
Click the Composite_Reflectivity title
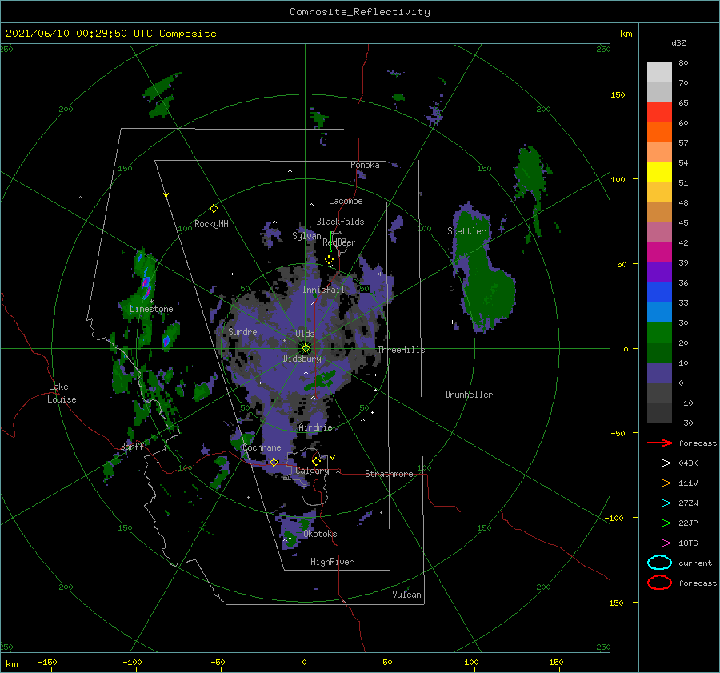(x=360, y=12)
